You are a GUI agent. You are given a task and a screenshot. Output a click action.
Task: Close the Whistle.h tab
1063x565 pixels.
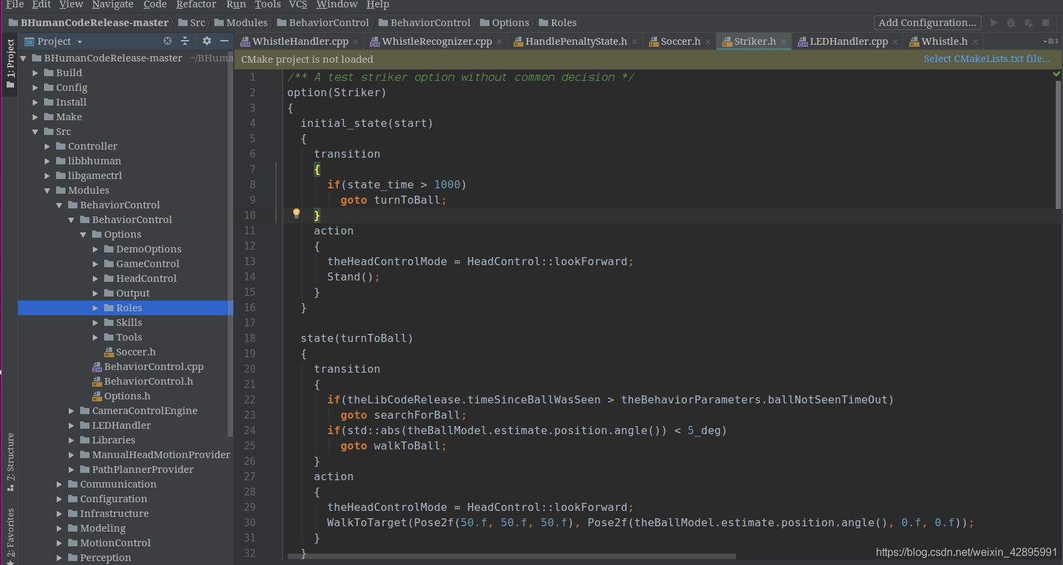click(x=975, y=42)
